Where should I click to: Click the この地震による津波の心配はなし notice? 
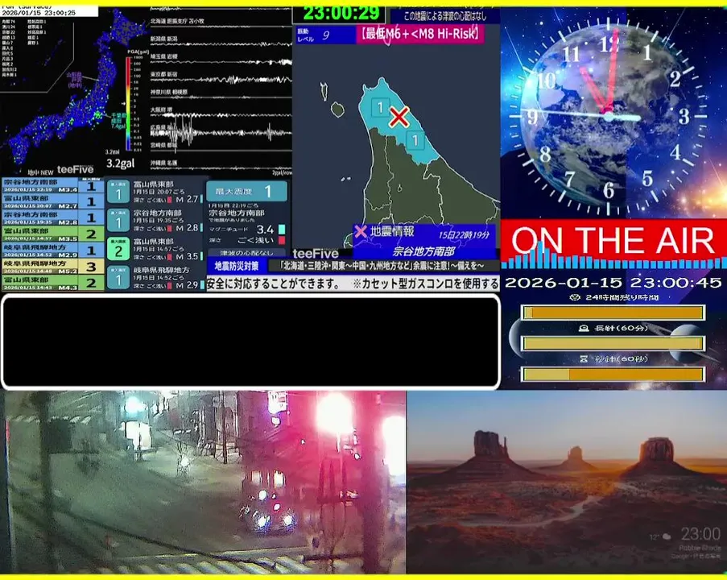pyautogui.click(x=444, y=16)
